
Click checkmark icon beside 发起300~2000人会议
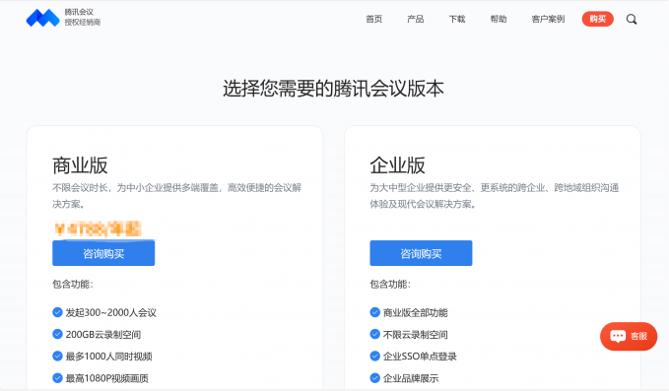(x=57, y=312)
